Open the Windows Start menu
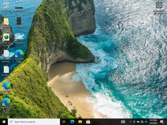 tap(4, 122)
